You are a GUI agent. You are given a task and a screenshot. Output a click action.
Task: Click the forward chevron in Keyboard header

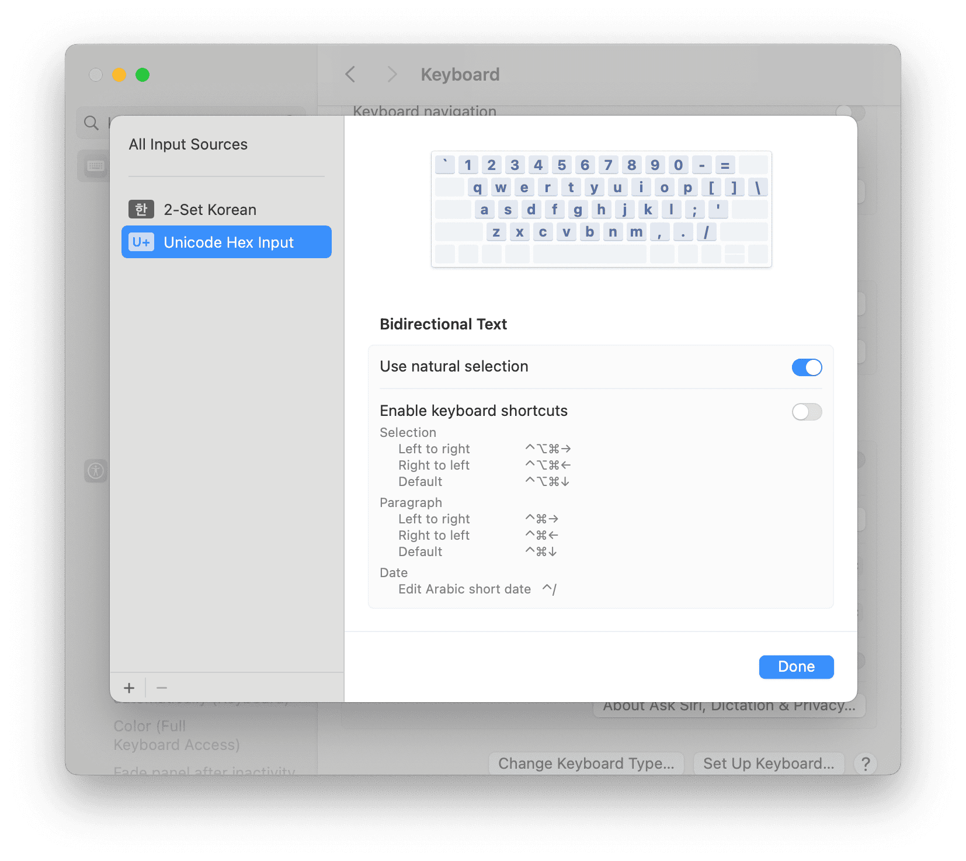coord(392,74)
